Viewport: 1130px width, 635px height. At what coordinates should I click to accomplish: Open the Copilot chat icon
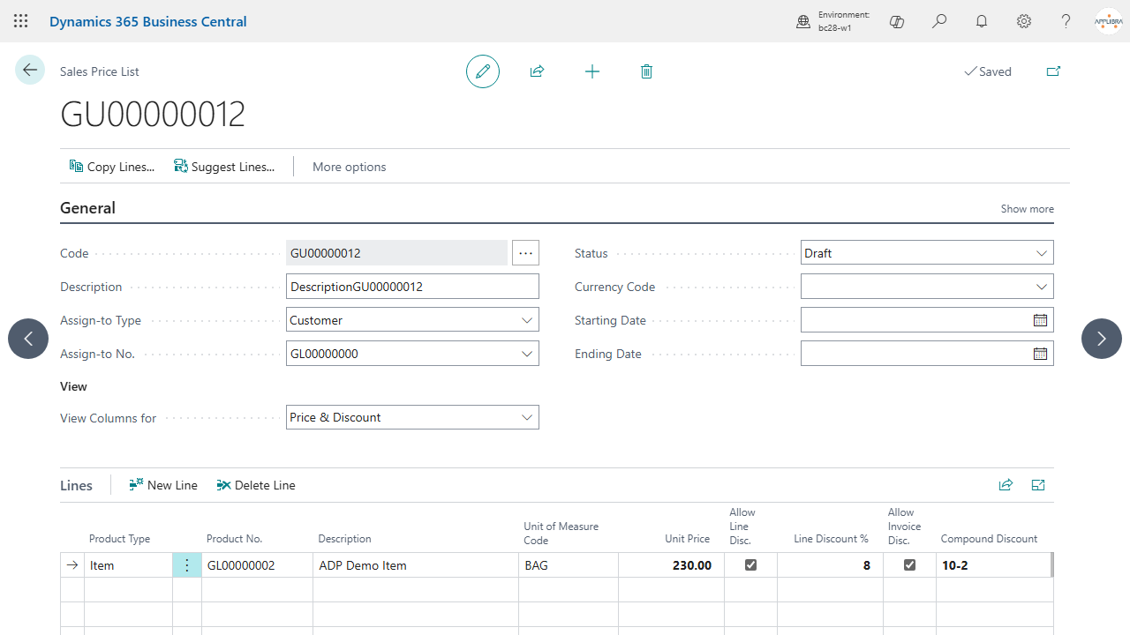pos(897,21)
